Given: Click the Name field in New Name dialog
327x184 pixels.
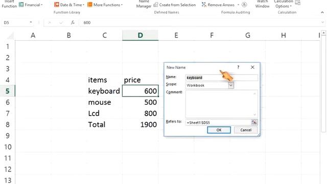Looking at the screenshot, I should (221, 78).
